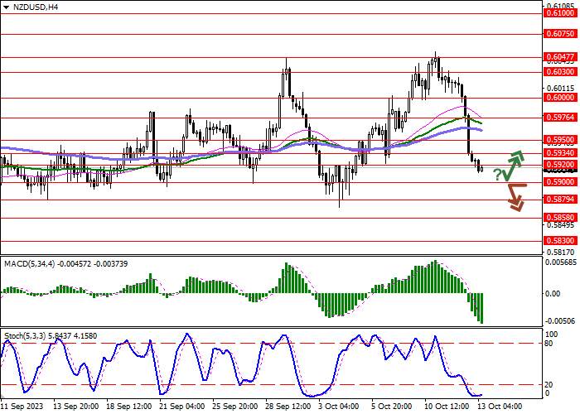
Task: Select the 0.59200 price level label
Action: (561, 165)
